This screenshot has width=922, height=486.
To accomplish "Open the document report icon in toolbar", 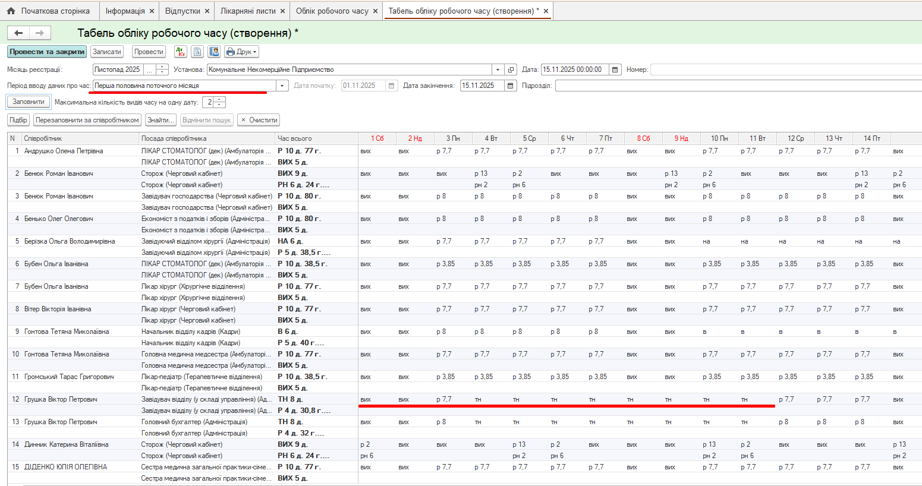I will click(197, 52).
